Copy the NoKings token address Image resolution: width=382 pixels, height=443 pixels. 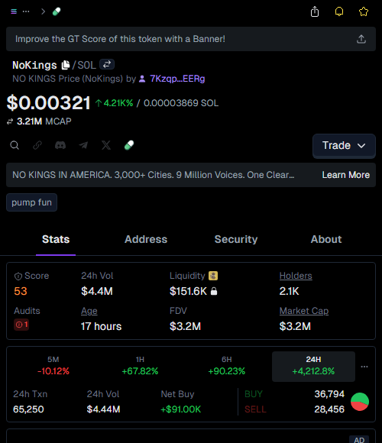[x=66, y=65]
